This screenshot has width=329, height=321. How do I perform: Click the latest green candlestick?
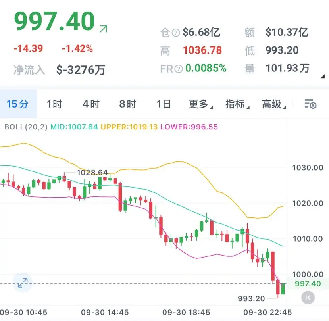(283, 289)
